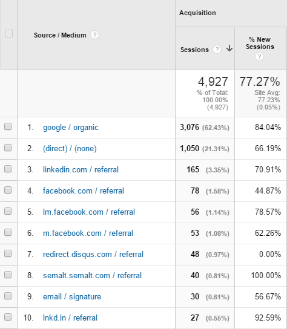Open help icon beside Source / Medium
The image size is (287, 329).
(94, 35)
